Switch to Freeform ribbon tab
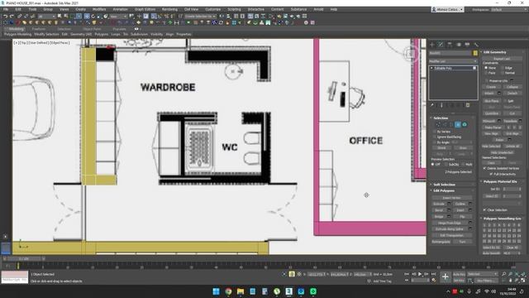The height and width of the screenshot is (298, 529). (x=39, y=29)
